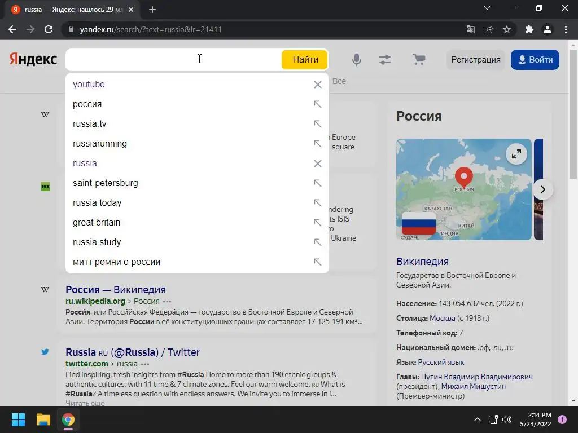Click the page vertical scrollbar
Image resolution: width=578 pixels, height=433 pixels.
coord(573,114)
